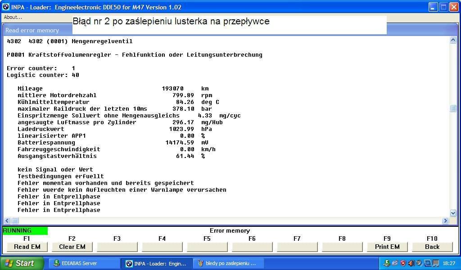
Task: Click the 'Batteriespannung' 14174.59 mV row
Action: (x=113, y=143)
